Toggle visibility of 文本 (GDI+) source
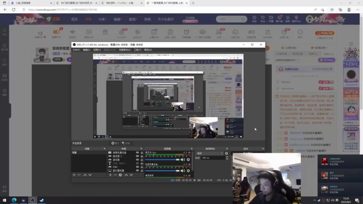363x204 pixels. pyautogui.click(x=137, y=163)
